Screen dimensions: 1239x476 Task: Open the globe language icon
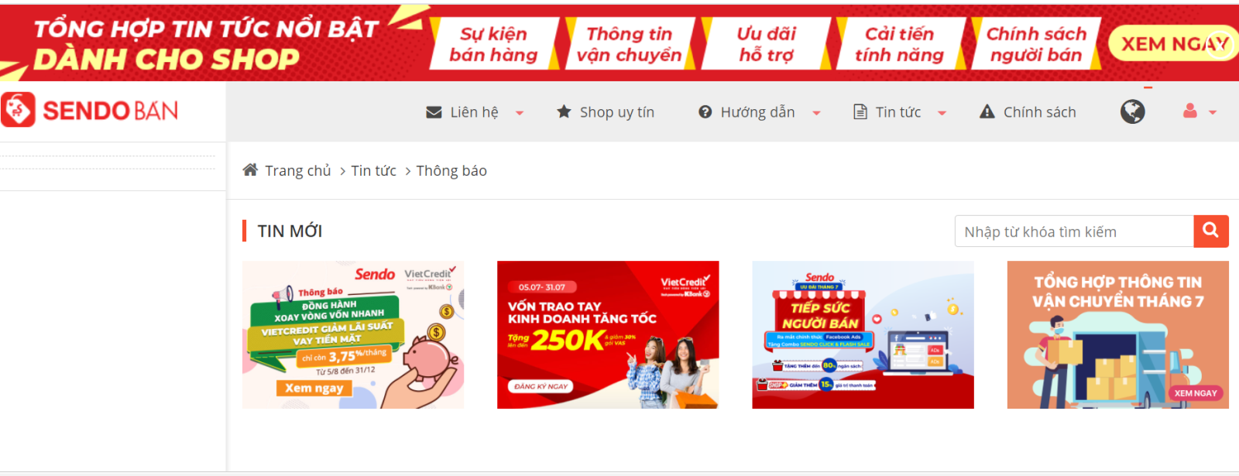[1132, 111]
